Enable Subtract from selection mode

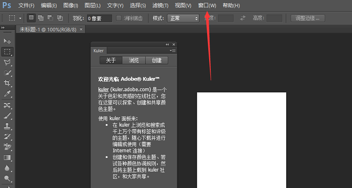[x=50, y=18]
